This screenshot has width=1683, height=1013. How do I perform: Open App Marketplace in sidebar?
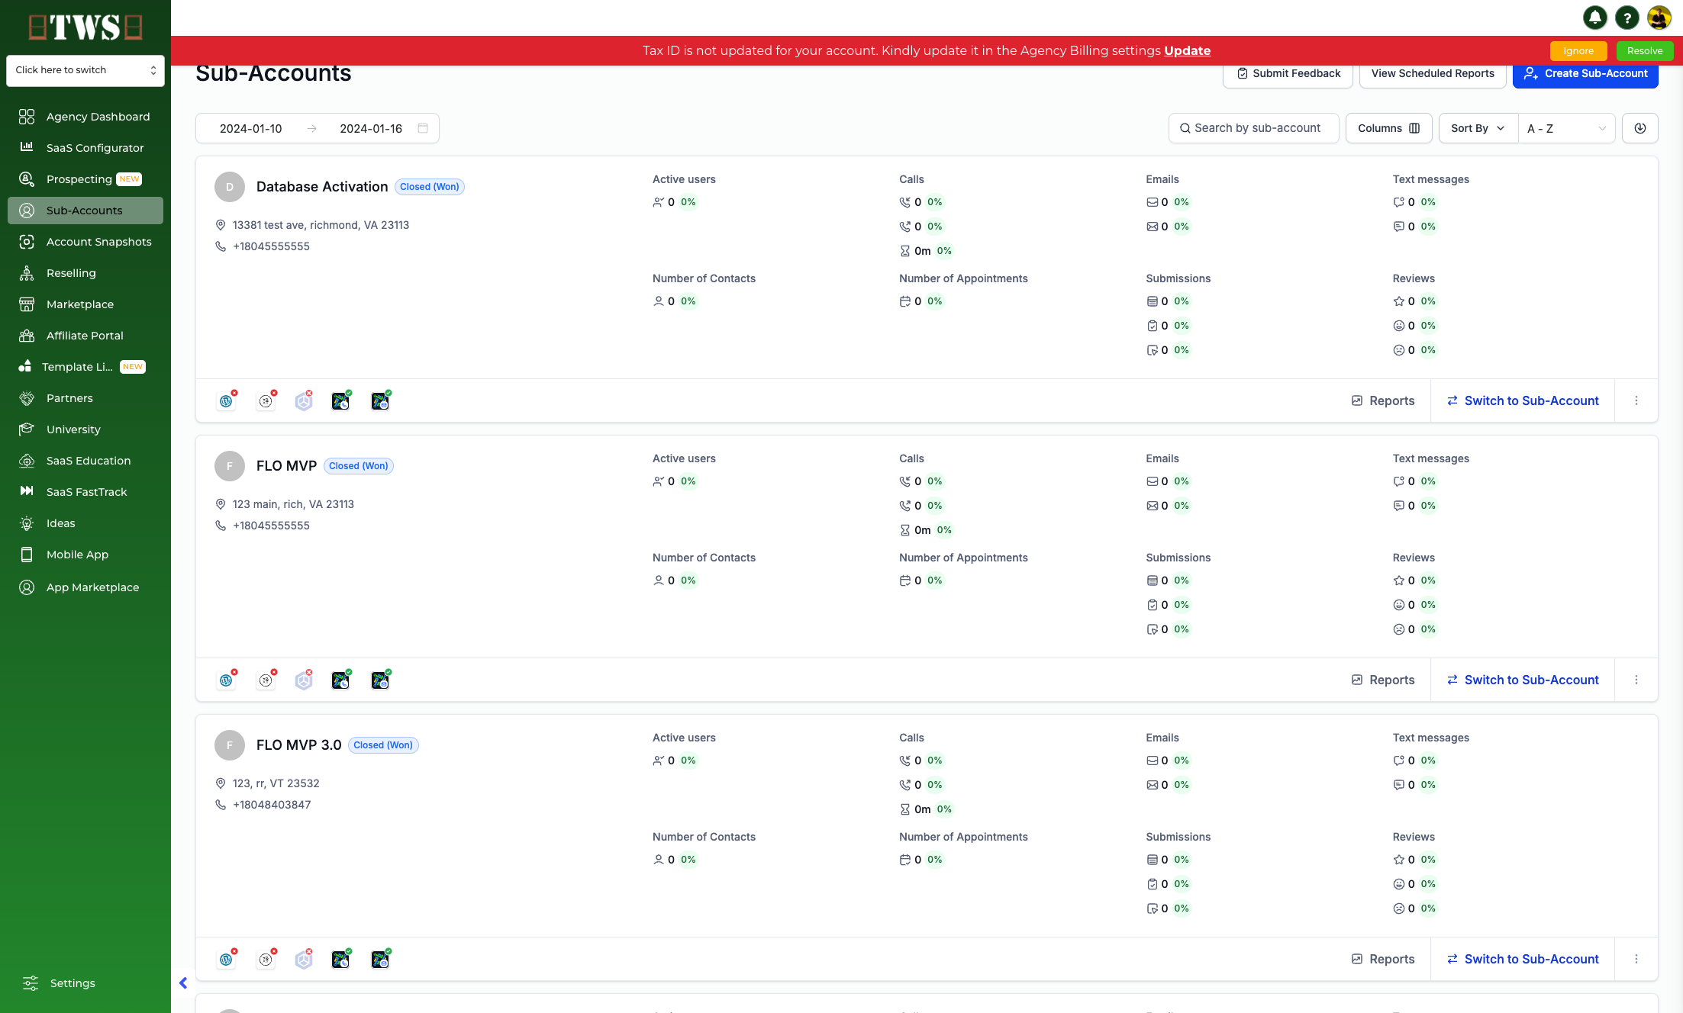85,587
